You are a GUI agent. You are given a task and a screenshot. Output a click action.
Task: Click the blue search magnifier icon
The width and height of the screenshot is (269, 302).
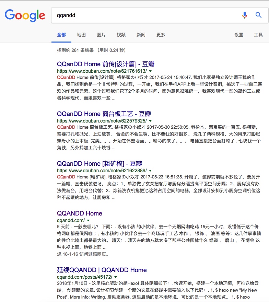pyautogui.click(x=258, y=15)
